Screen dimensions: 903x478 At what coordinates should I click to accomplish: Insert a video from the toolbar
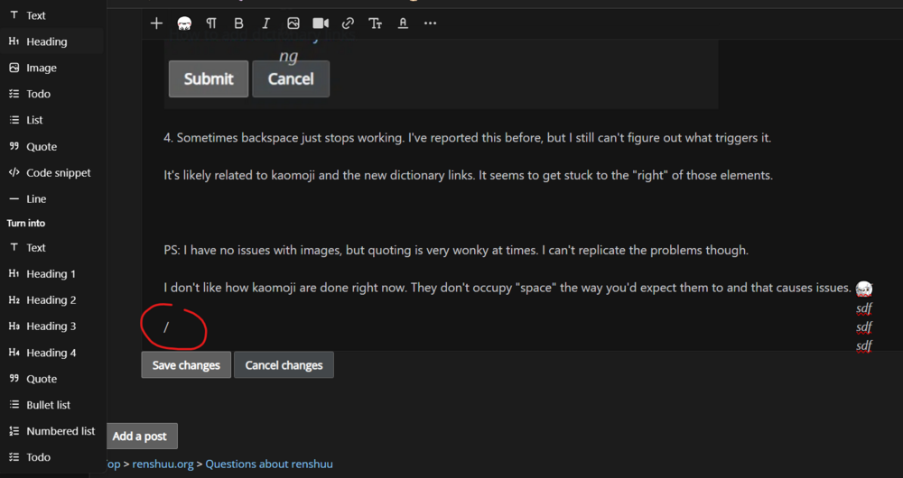pos(321,23)
